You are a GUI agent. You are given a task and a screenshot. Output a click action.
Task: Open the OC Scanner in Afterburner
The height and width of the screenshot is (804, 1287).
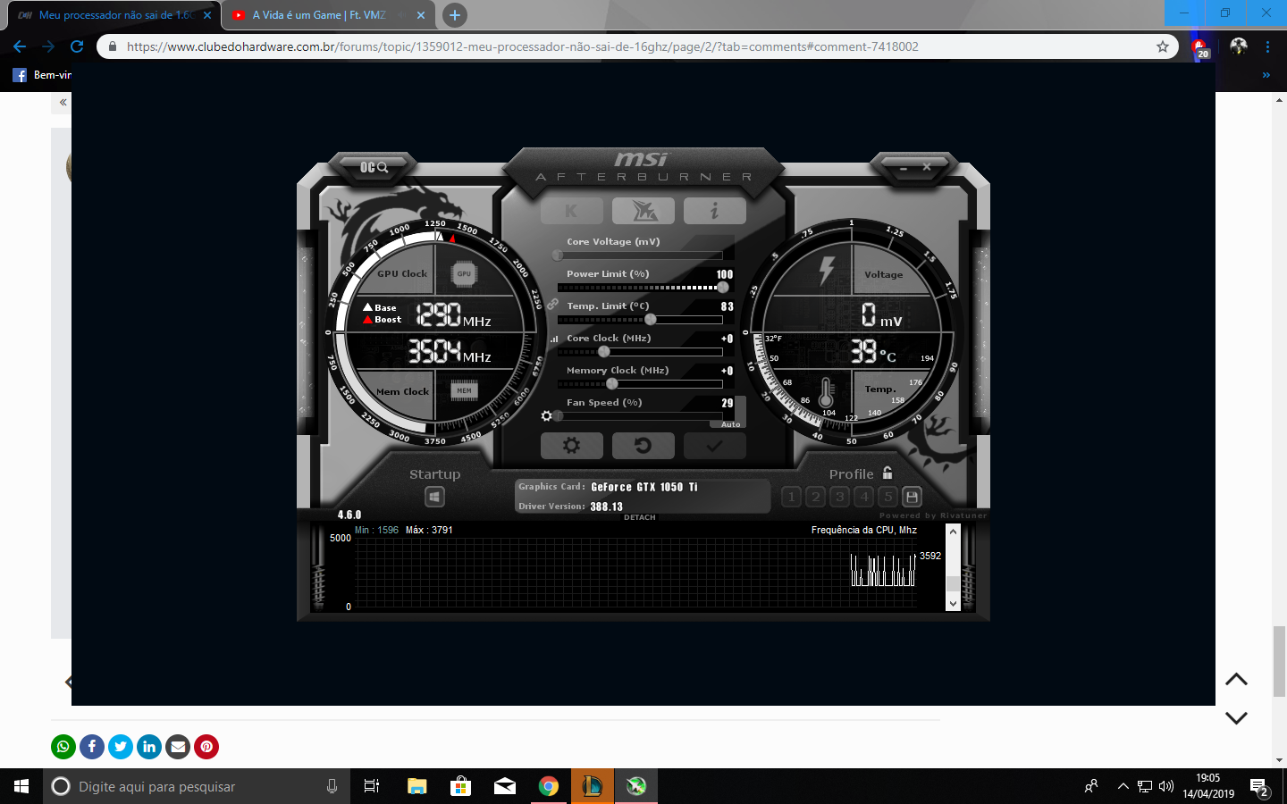point(374,167)
